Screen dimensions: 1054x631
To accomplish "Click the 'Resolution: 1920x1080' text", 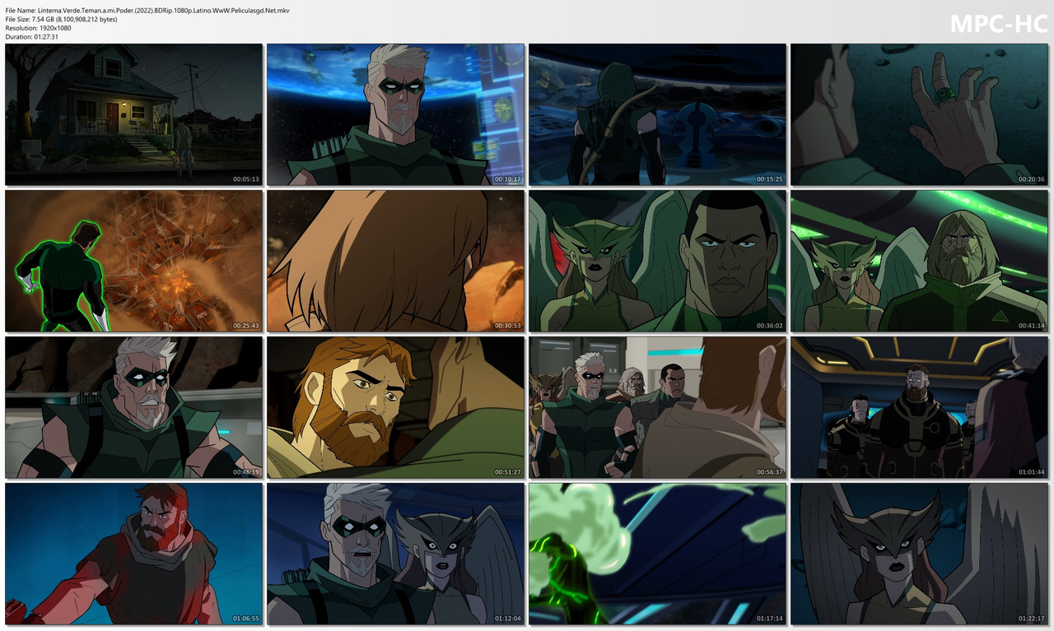I will [x=38, y=28].
